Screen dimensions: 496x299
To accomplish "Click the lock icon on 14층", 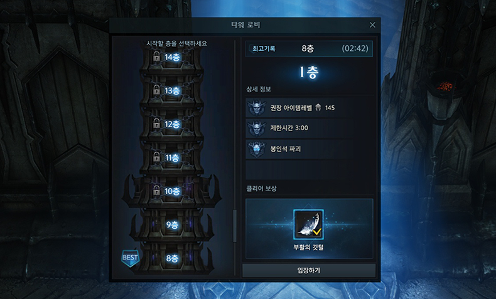I will (x=156, y=57).
